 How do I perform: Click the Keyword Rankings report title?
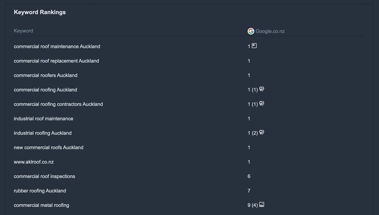39,12
